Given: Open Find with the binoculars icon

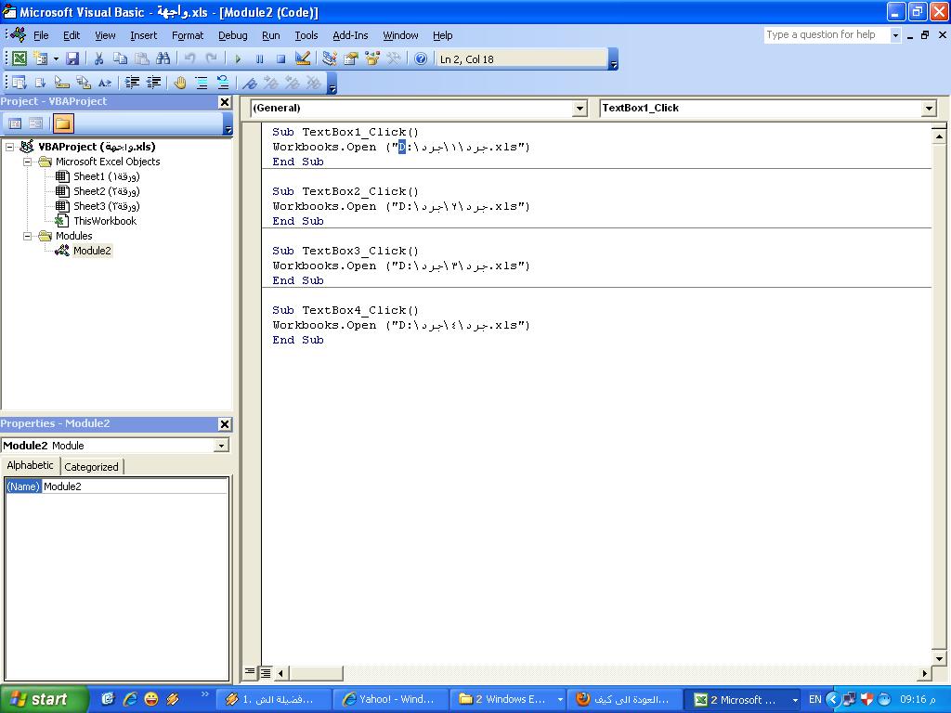Looking at the screenshot, I should tap(163, 58).
